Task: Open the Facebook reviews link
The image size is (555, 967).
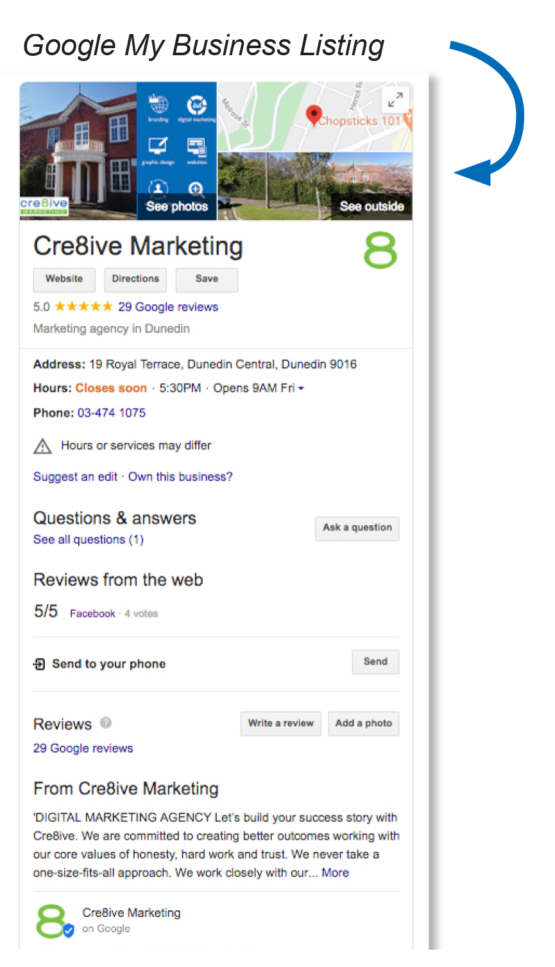Action: [92, 614]
